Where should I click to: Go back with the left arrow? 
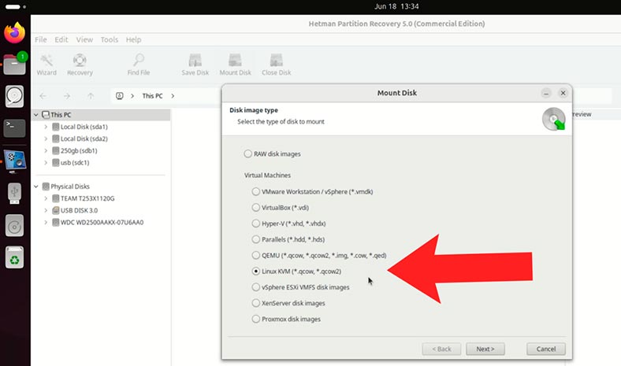pyautogui.click(x=43, y=96)
